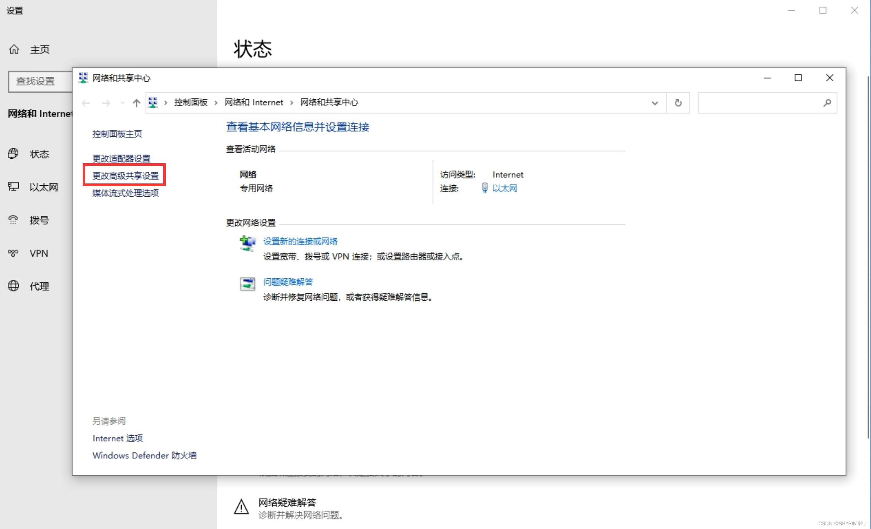Viewport: 871px width, 529px height.
Task: Close the Settings window
Action: coord(854,11)
